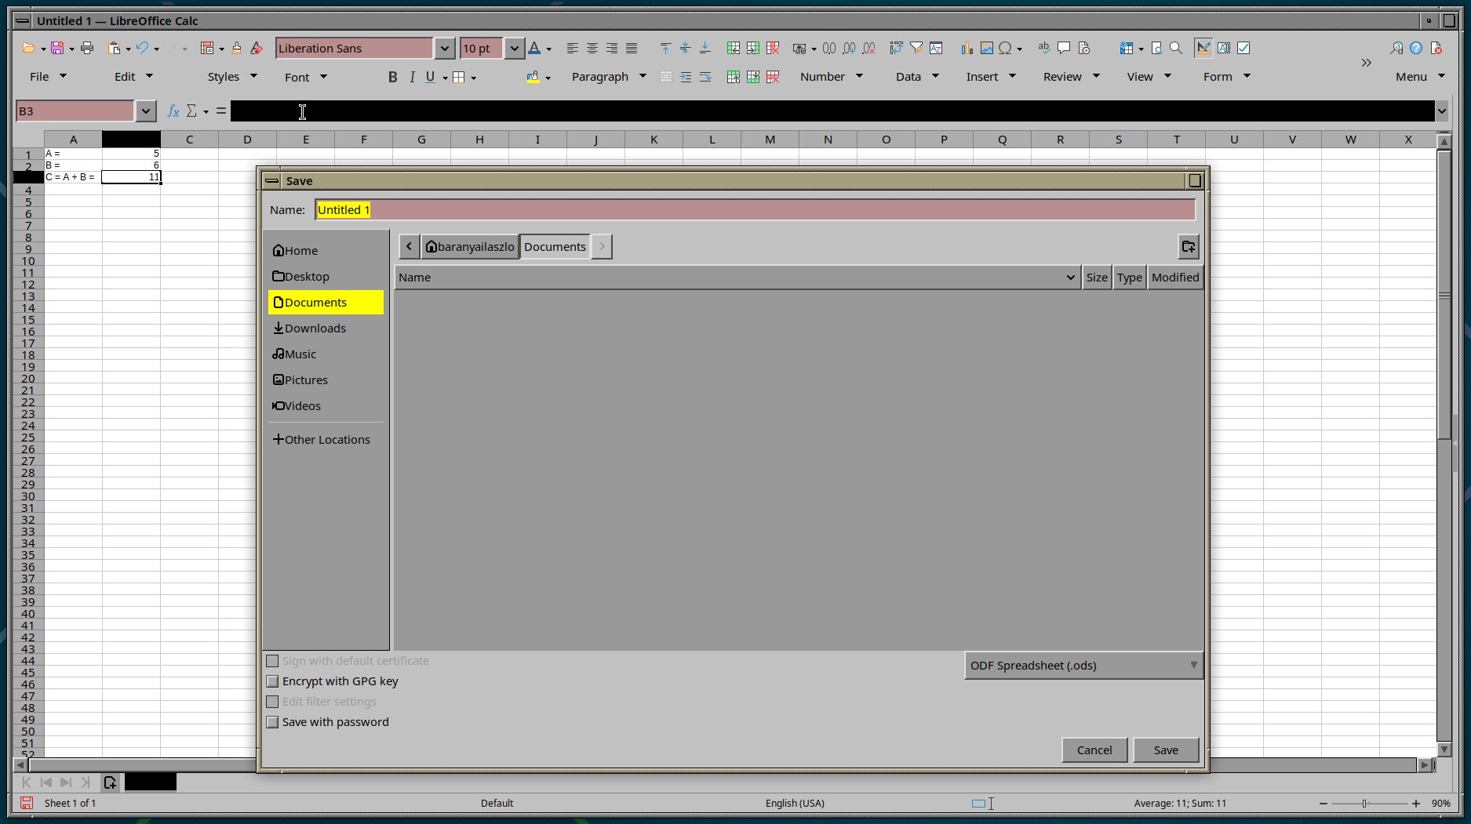The width and height of the screenshot is (1471, 824).
Task: Click the baranyailaszlo path button
Action: [470, 247]
